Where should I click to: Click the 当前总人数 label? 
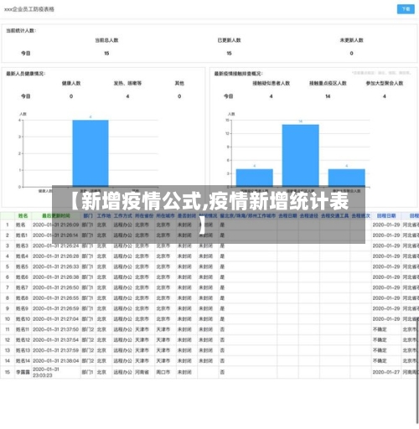(x=106, y=40)
